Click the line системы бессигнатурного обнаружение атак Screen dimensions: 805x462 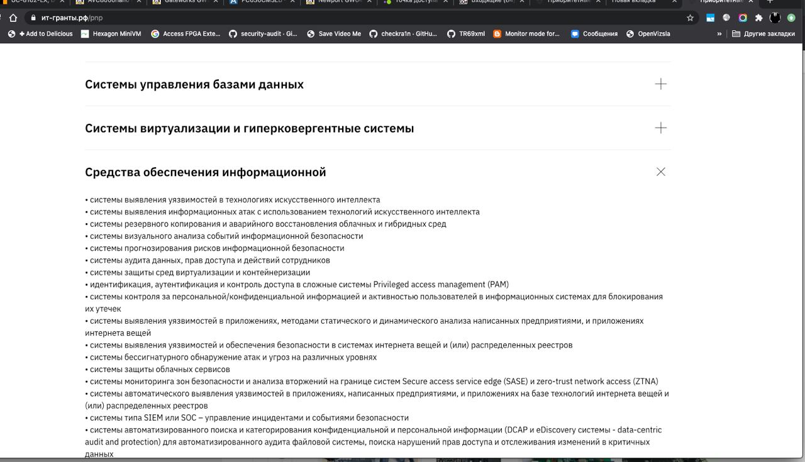231,357
